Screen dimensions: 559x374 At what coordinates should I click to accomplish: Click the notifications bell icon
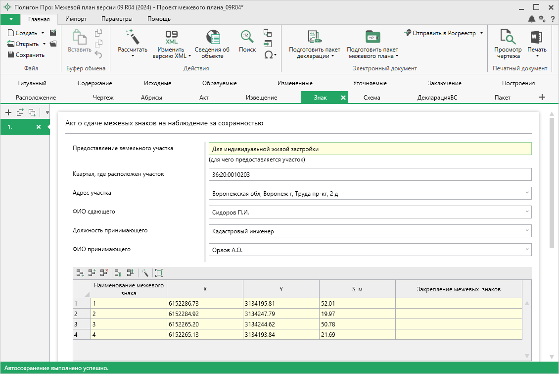(x=531, y=19)
